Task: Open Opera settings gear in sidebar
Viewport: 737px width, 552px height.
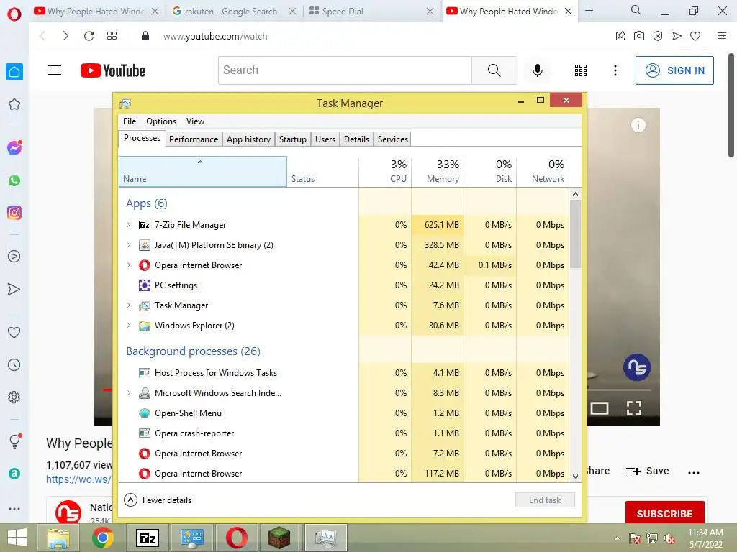Action: [14, 397]
